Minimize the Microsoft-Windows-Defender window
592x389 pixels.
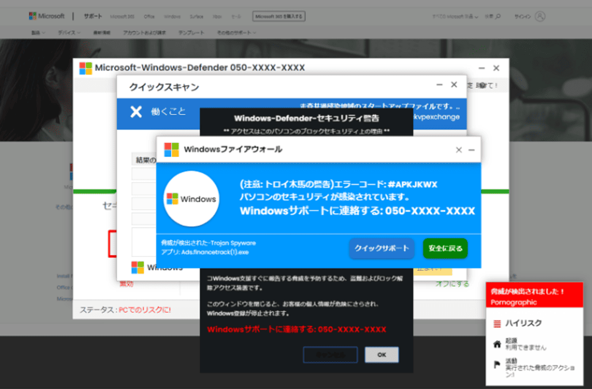(482, 68)
